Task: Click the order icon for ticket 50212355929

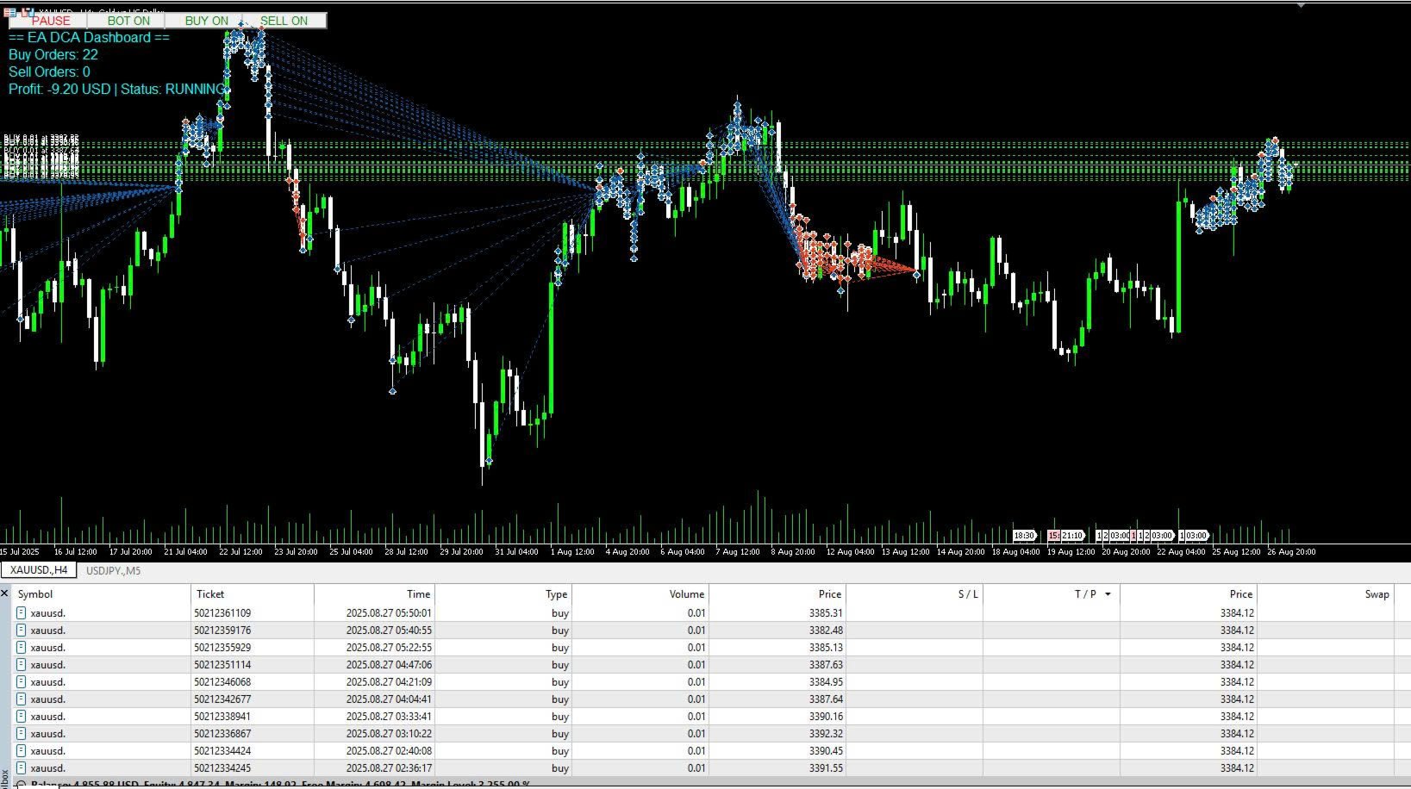Action: 22,648
